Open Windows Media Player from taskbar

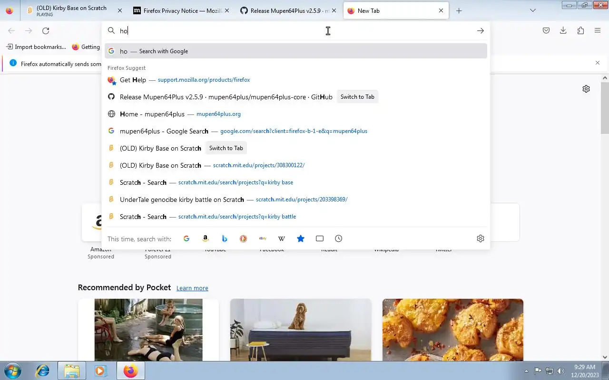(100, 370)
